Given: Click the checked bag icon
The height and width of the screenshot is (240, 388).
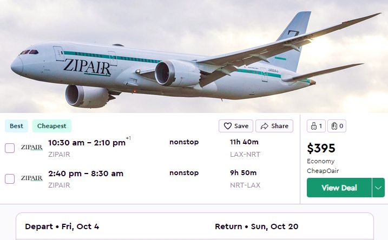Looking at the screenshot, I should (x=334, y=126).
